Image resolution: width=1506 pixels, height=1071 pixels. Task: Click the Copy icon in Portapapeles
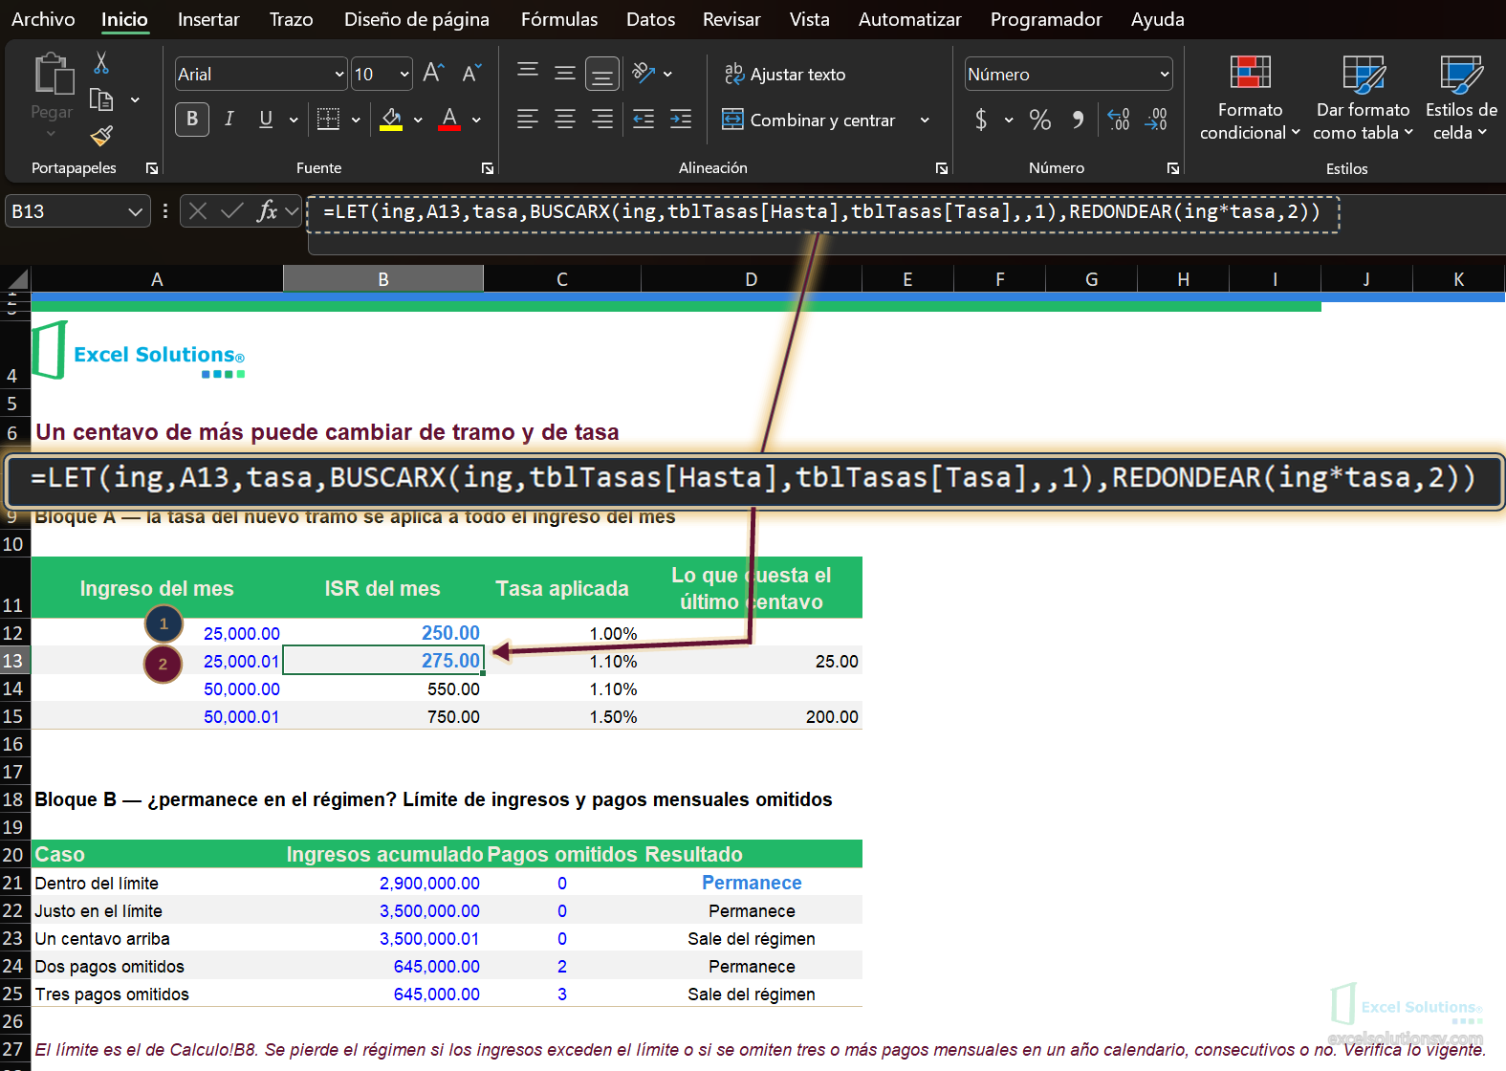101,99
